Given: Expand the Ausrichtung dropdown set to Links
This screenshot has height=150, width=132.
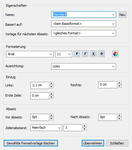Looking at the screenshot, I should coord(113,67).
